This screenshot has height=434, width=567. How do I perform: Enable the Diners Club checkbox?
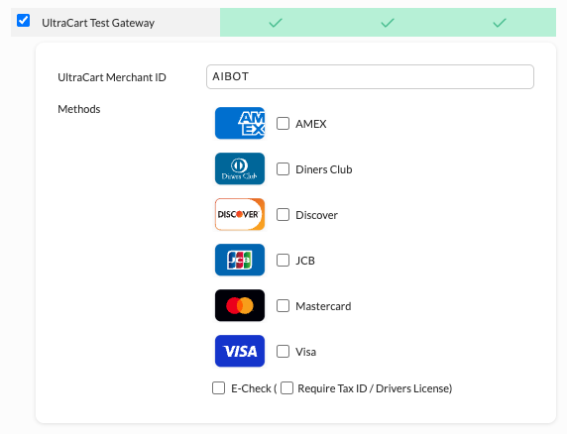coord(283,168)
